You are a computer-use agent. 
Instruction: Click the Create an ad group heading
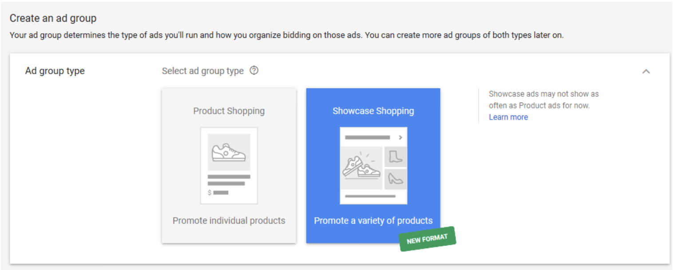[53, 18]
